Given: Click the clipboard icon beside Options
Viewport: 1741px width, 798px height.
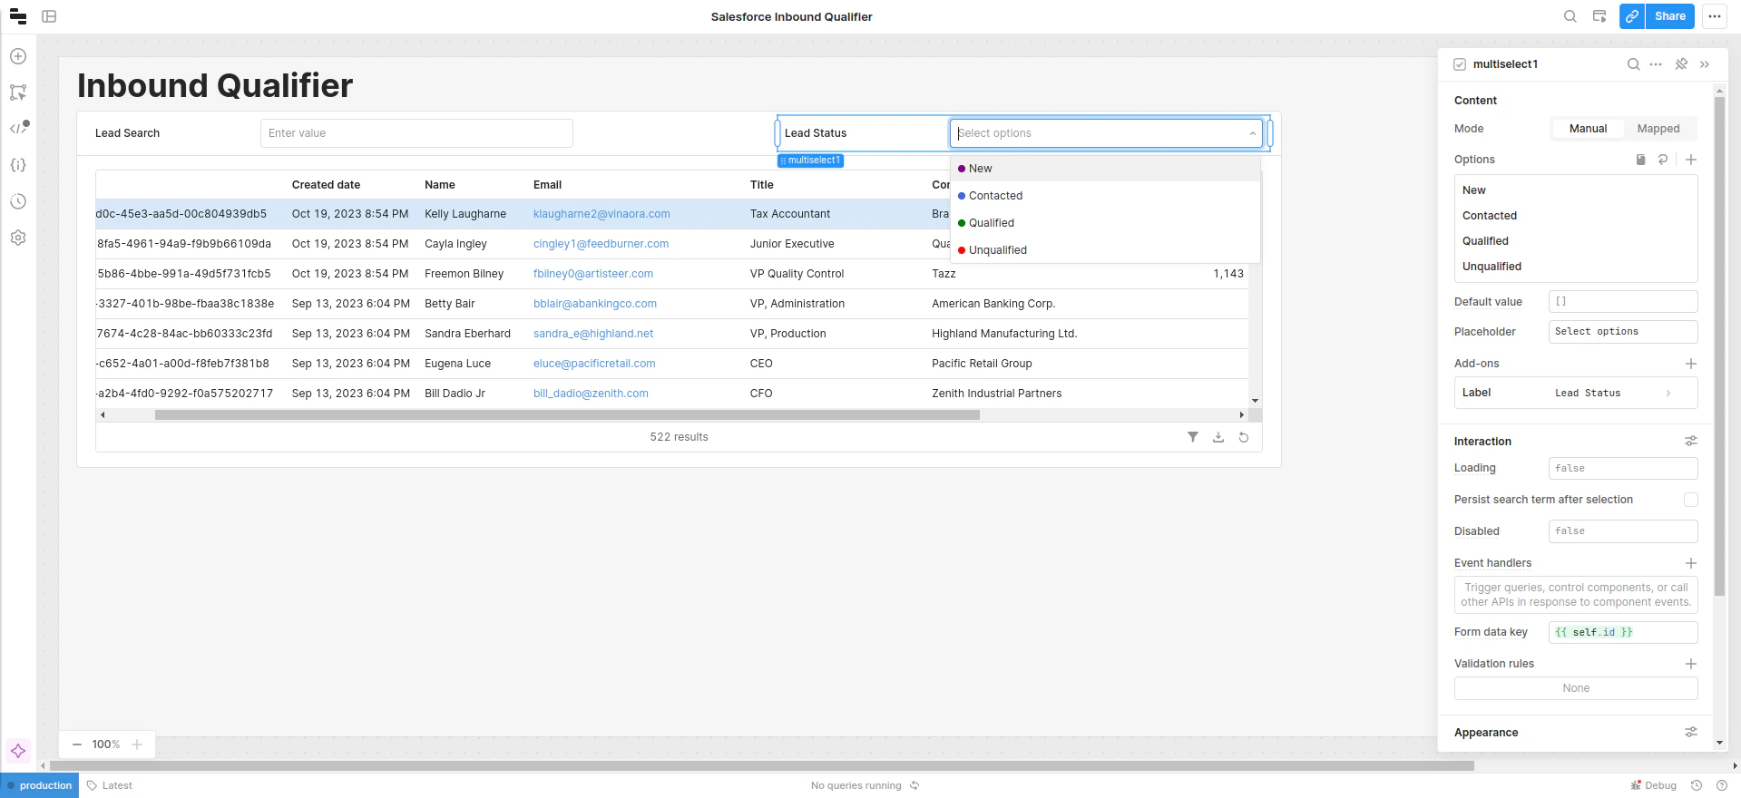Looking at the screenshot, I should click(1640, 160).
